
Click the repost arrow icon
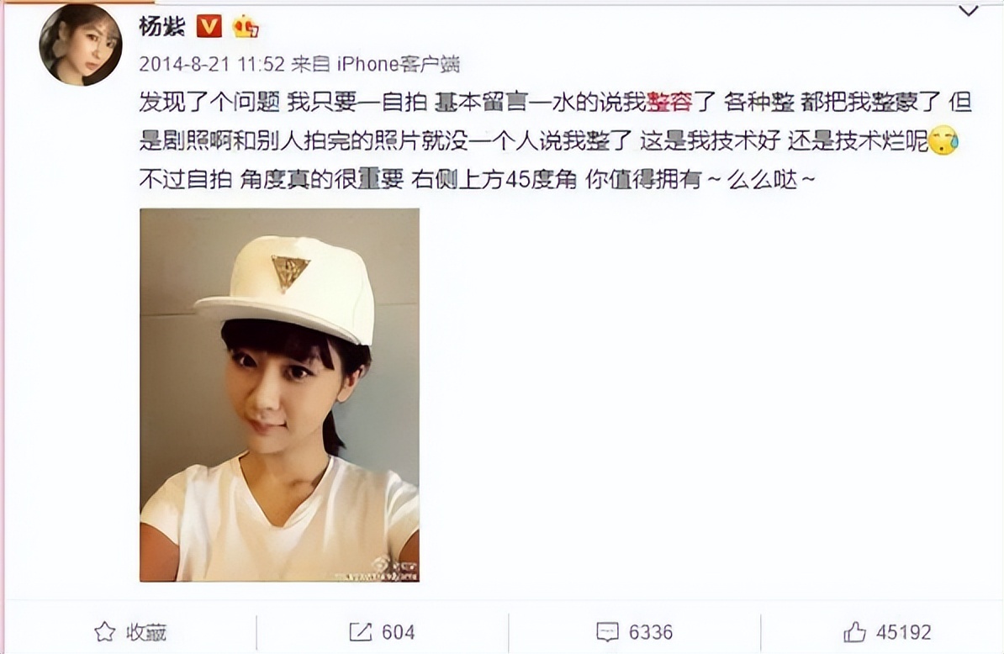pyautogui.click(x=361, y=632)
